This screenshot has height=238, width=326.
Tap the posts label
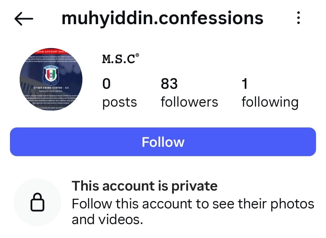click(x=120, y=103)
